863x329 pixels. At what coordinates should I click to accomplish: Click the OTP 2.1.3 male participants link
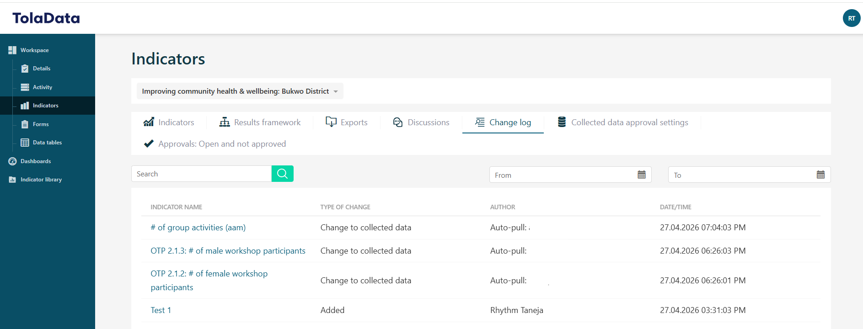click(x=228, y=251)
